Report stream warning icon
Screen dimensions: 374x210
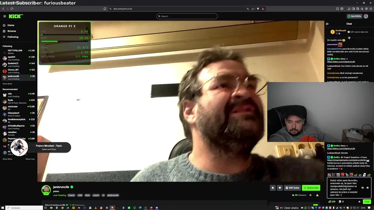click(317, 195)
